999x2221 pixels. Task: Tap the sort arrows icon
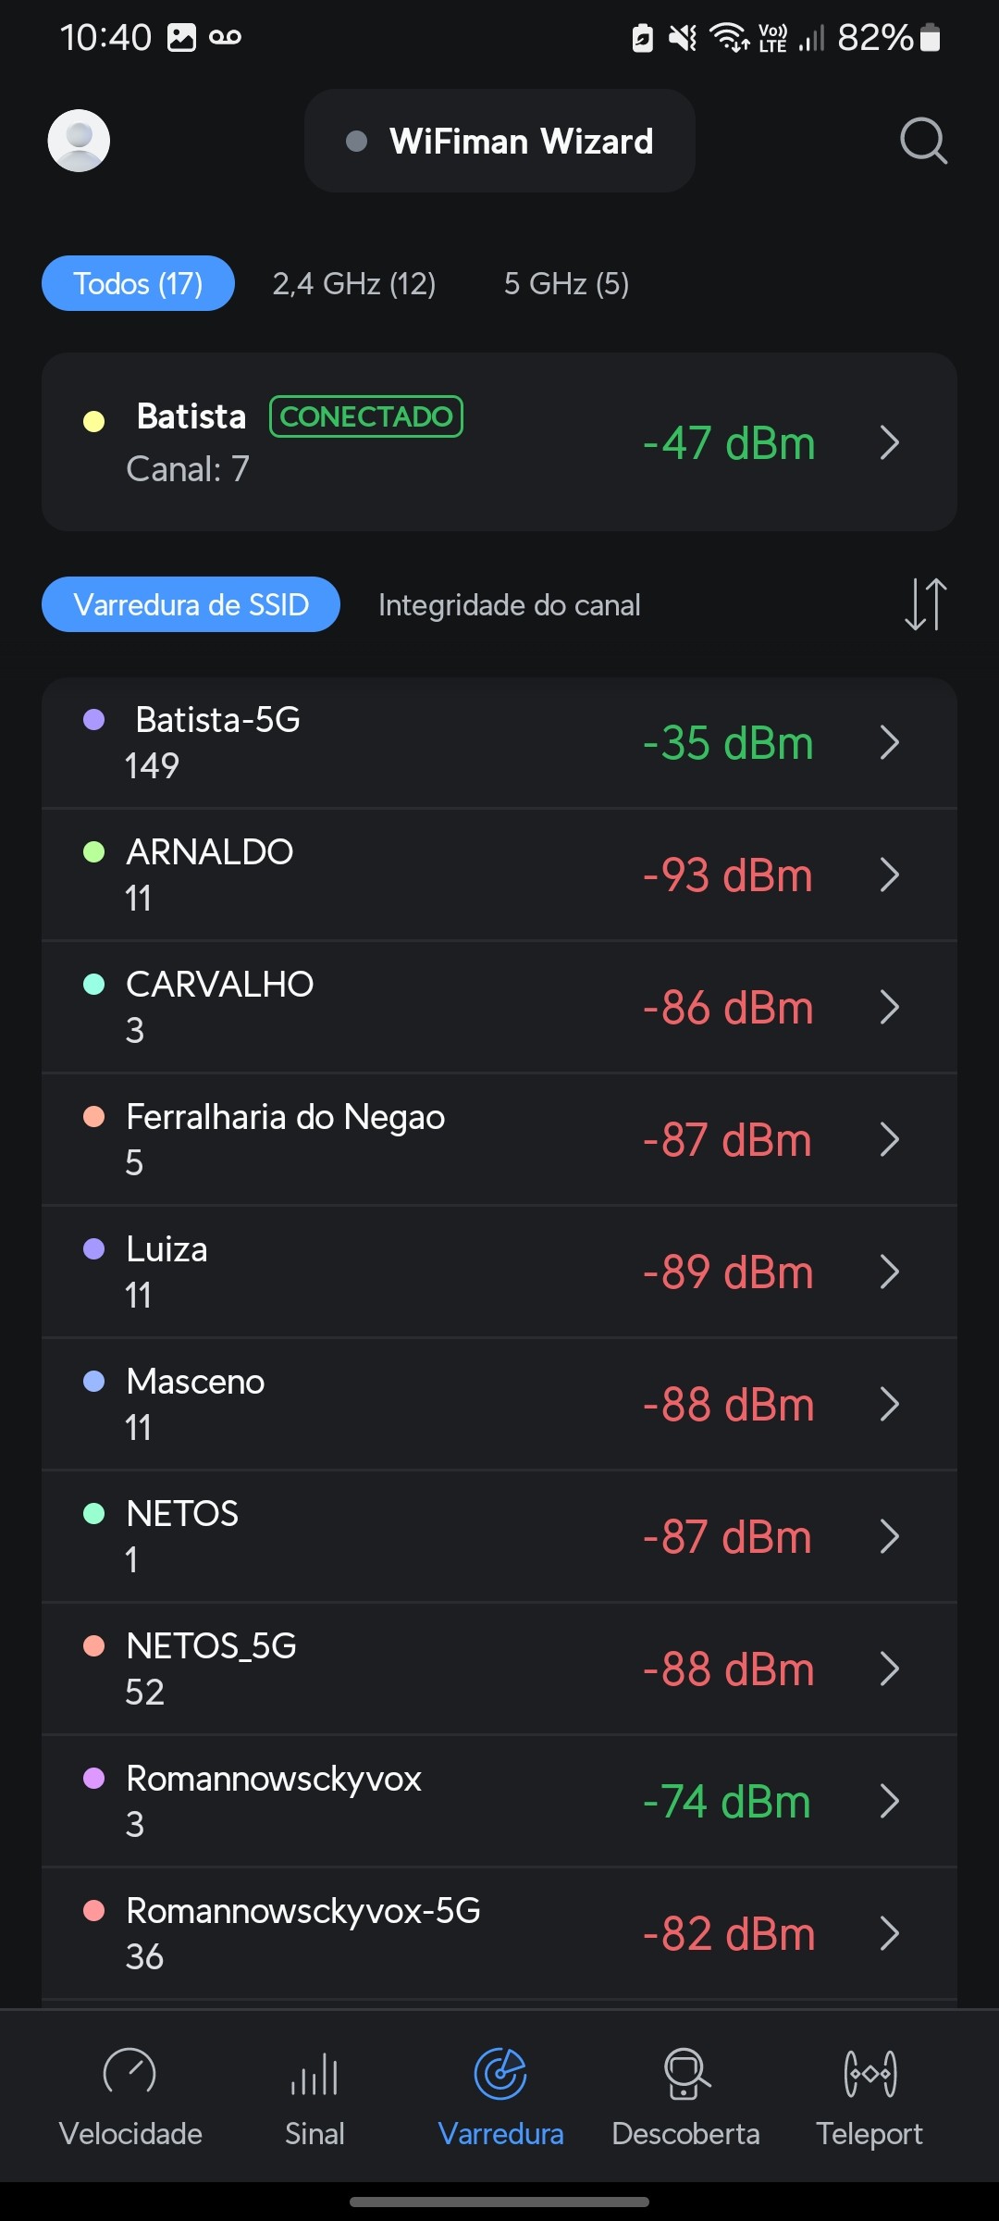pyautogui.click(x=925, y=604)
